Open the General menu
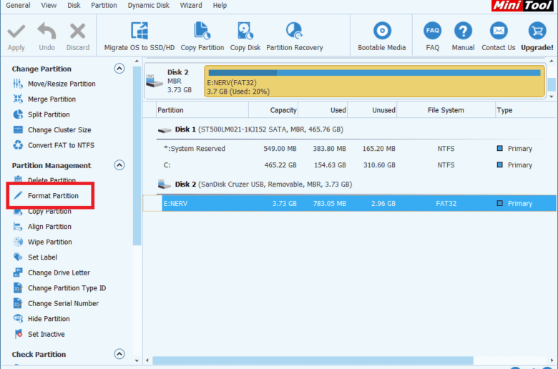Image resolution: width=558 pixels, height=369 pixels. point(18,5)
